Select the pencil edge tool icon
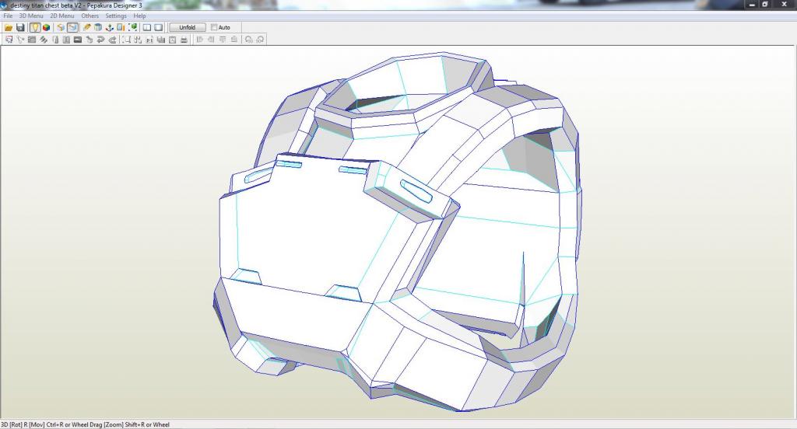 [87, 27]
